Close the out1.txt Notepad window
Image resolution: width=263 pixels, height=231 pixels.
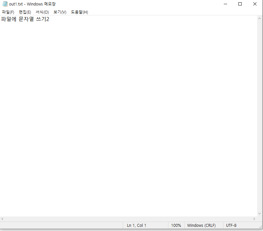(x=255, y=4)
